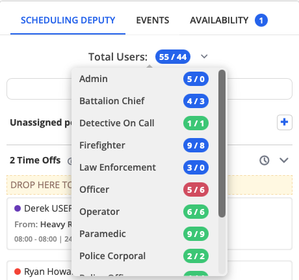Toggle the Total Users dropdown chevron
Image resolution: width=299 pixels, height=280 pixels.
pos(204,57)
